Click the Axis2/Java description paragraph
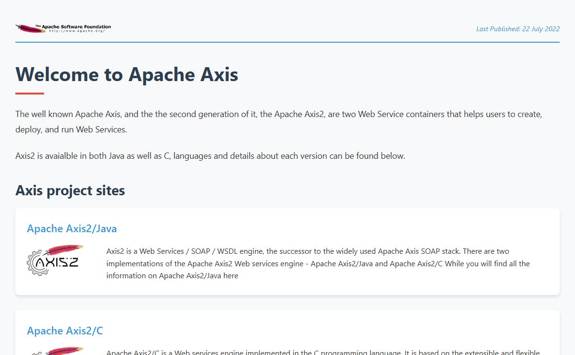The height and width of the screenshot is (355, 575). click(318, 263)
